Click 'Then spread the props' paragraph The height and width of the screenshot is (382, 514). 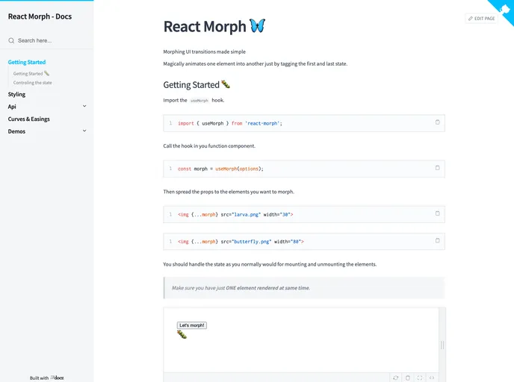click(x=229, y=192)
